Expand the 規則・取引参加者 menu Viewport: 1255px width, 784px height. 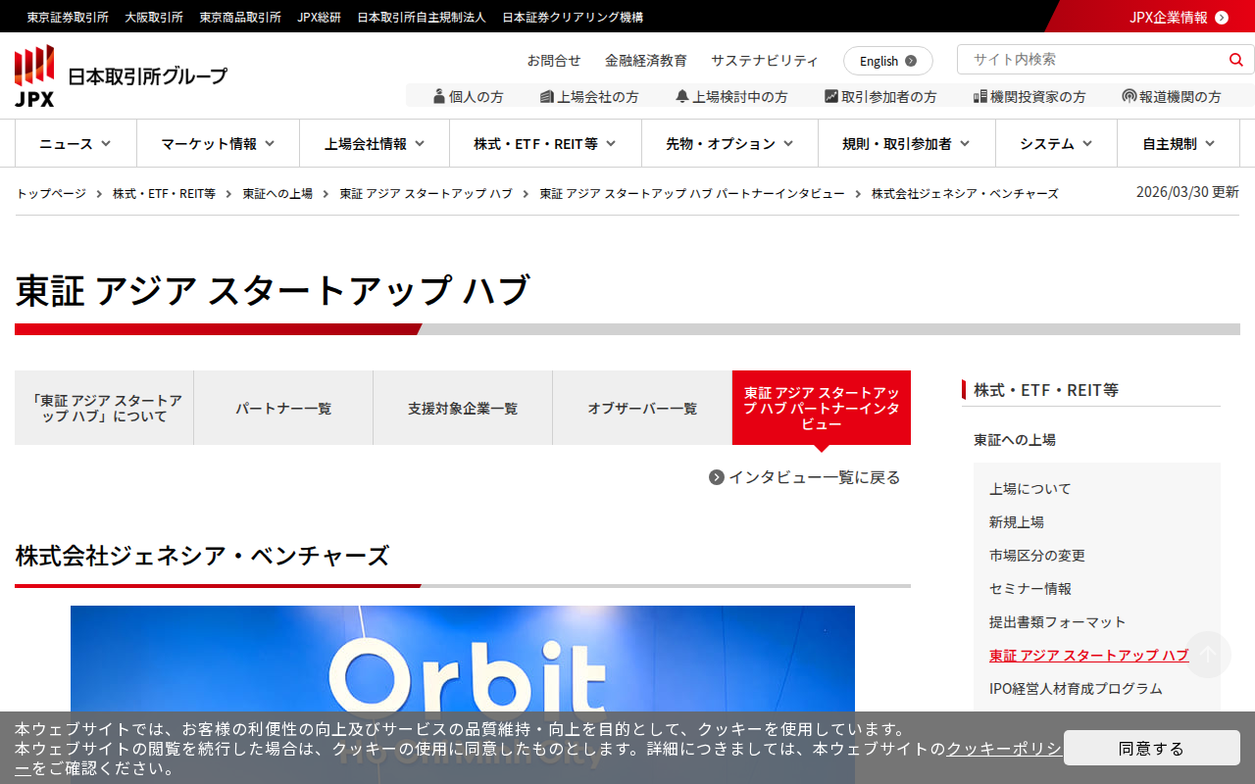[906, 143]
